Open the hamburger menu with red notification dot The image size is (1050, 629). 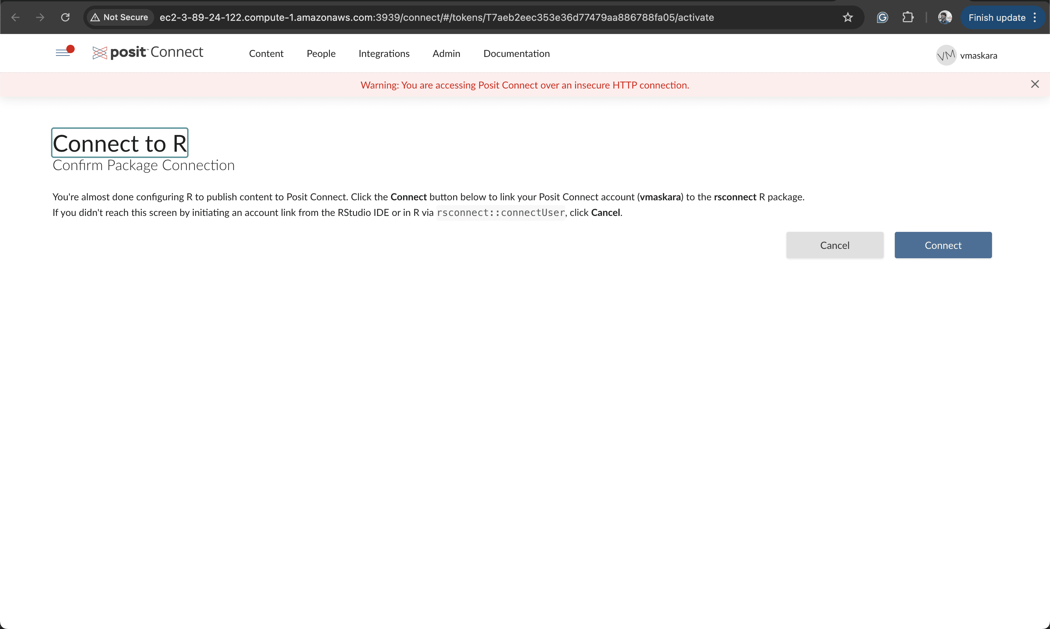[64, 52]
